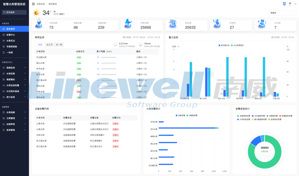Expand the 统计报表 sidebar submenu
The width and height of the screenshot is (299, 176).
coord(14,97)
